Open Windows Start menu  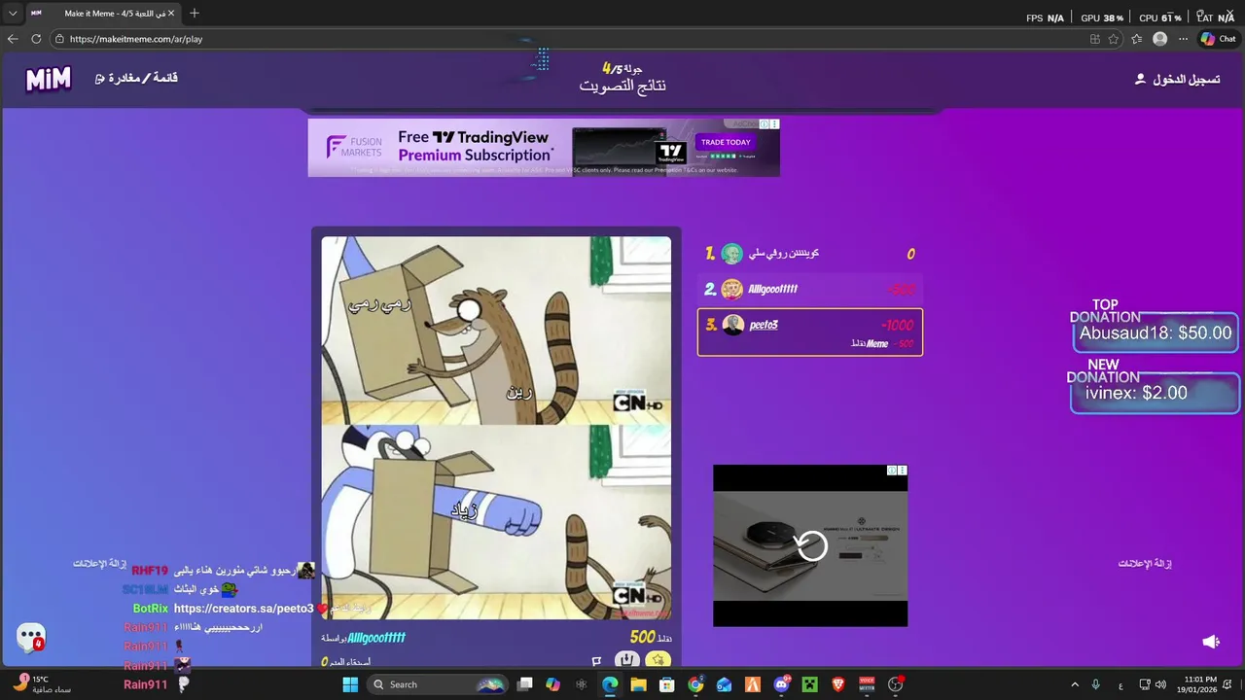click(x=350, y=684)
